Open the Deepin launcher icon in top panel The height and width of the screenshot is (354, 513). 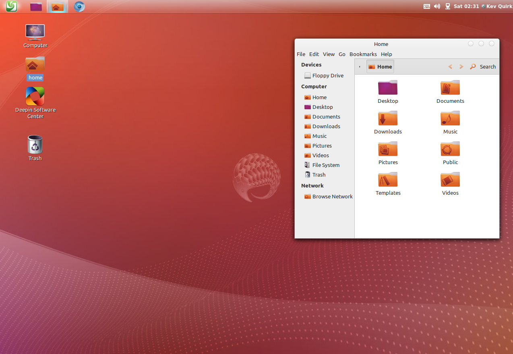pyautogui.click(x=11, y=6)
